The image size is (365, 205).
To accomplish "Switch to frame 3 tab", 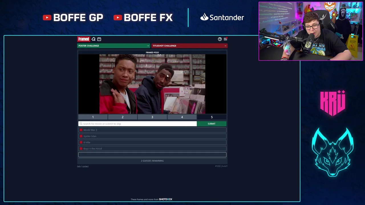I will coord(152,117).
